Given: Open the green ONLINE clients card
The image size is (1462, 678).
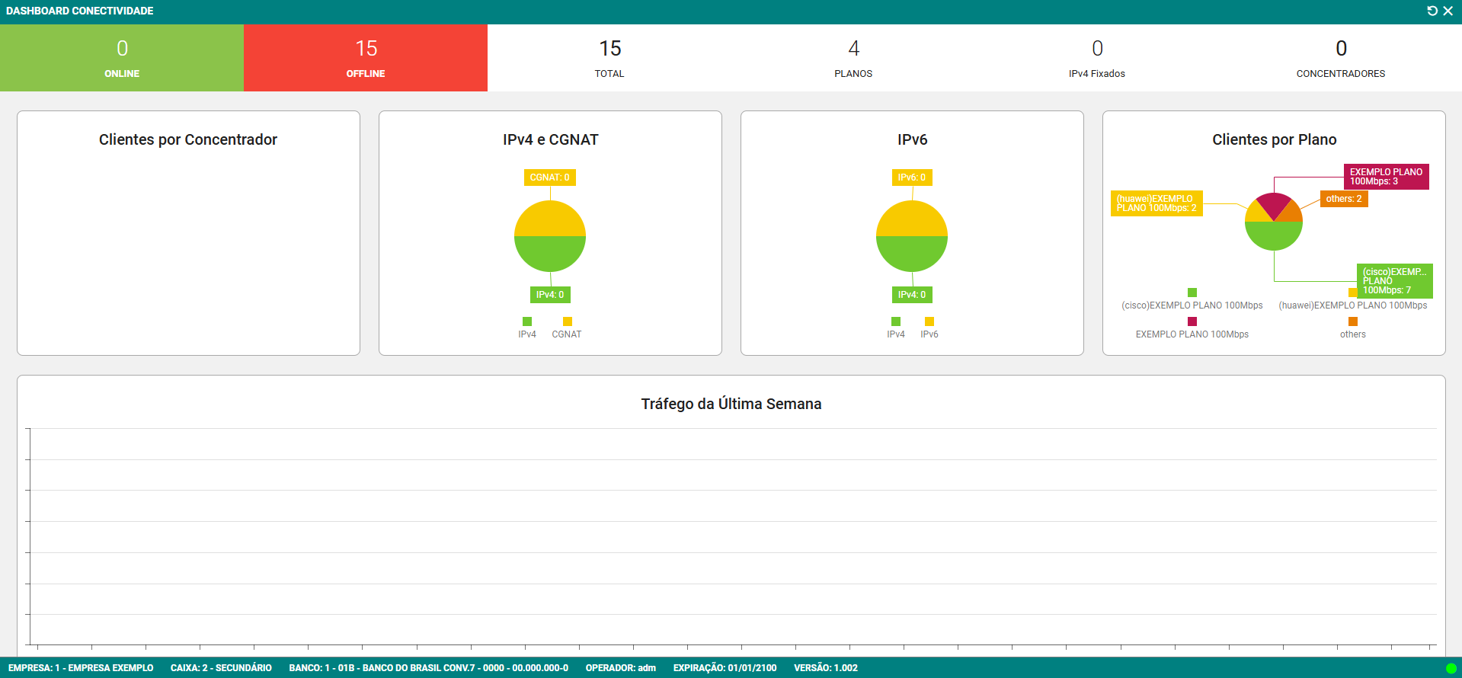Looking at the screenshot, I should click(122, 58).
